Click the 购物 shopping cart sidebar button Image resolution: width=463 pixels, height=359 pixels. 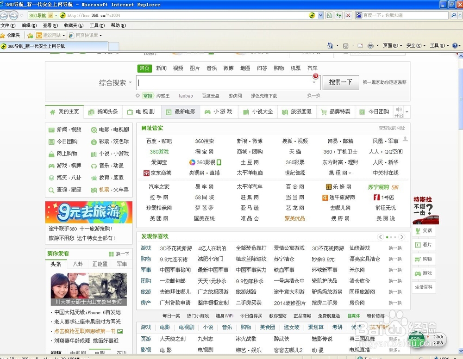424,259
